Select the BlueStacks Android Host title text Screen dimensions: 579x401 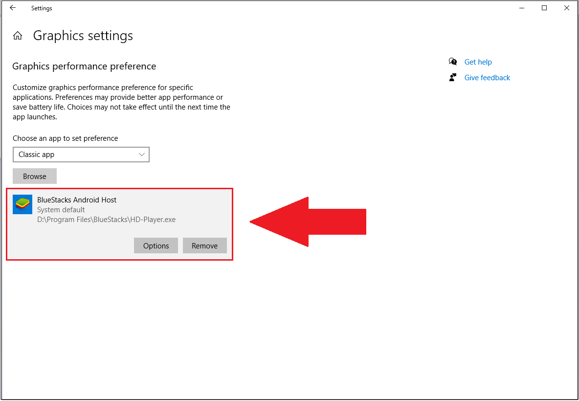point(77,200)
